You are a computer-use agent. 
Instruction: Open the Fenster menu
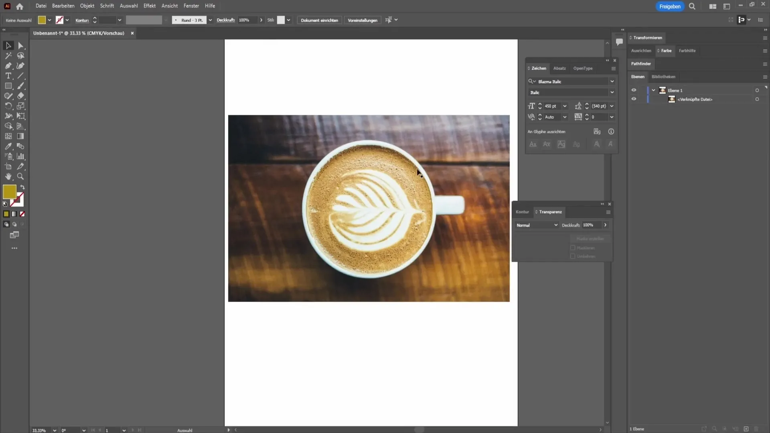pyautogui.click(x=191, y=6)
